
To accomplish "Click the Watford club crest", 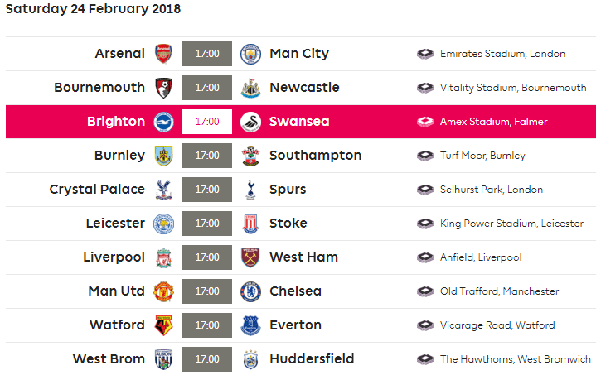I will coord(164,325).
